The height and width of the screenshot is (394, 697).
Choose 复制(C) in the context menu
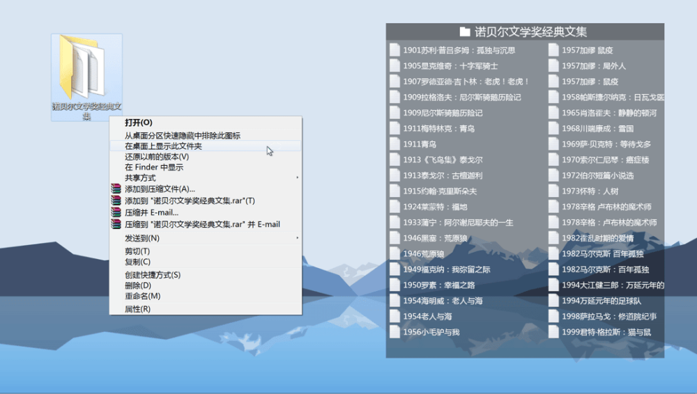[206, 262]
